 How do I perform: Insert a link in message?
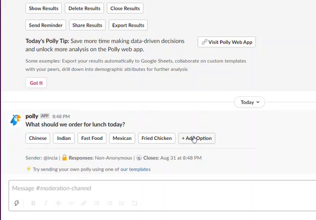tap(84, 203)
